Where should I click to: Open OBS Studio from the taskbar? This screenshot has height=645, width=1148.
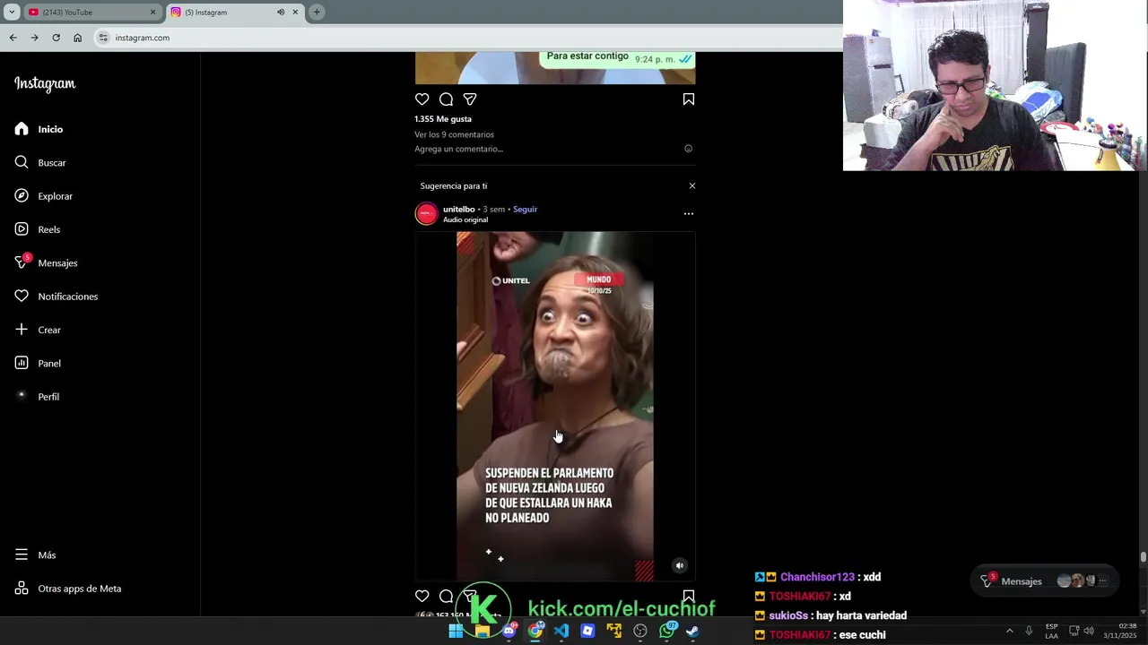(640, 631)
